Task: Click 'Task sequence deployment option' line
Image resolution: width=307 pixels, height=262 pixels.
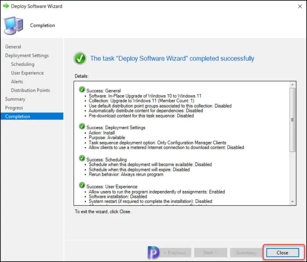Action: coord(157,143)
